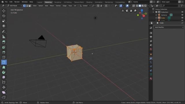This screenshot has height=104, width=185.
Task: Open the editor type dropdown in viewport
Action: 4,6
